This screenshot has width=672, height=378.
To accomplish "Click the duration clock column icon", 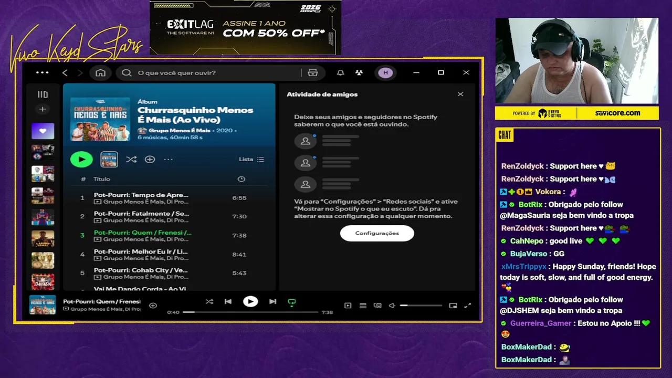I will pos(241,179).
